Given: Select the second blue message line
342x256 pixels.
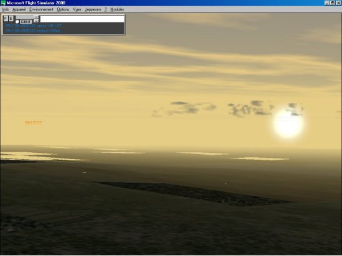Looking at the screenshot, I should tap(33, 30).
